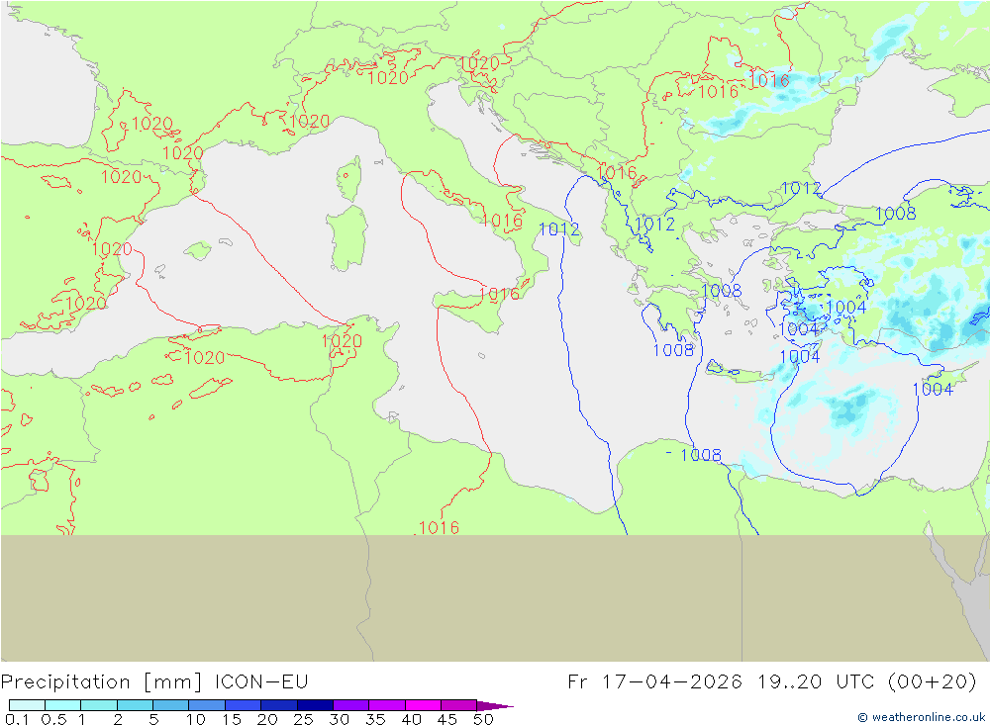The height and width of the screenshot is (725, 990).
Task: Click the blue '1004' label beside Cyprus
Action: tap(933, 390)
